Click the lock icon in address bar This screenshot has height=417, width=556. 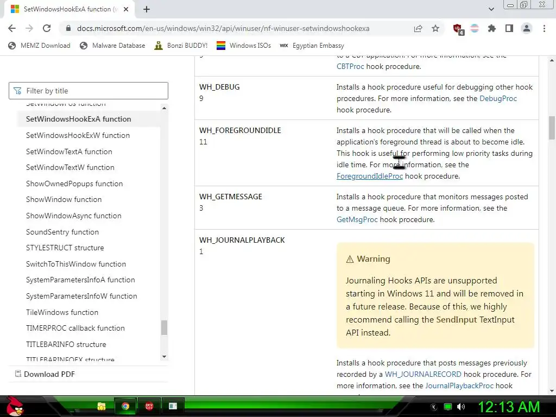pyautogui.click(x=68, y=28)
